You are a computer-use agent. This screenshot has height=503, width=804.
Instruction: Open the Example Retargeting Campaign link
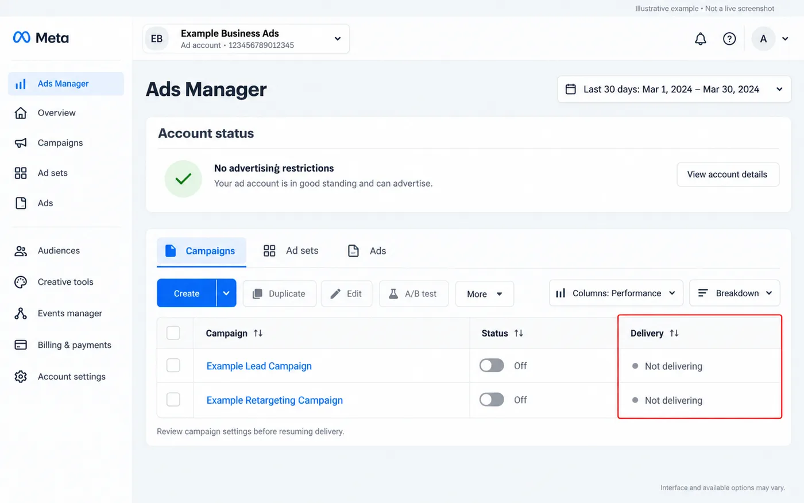pyautogui.click(x=275, y=400)
